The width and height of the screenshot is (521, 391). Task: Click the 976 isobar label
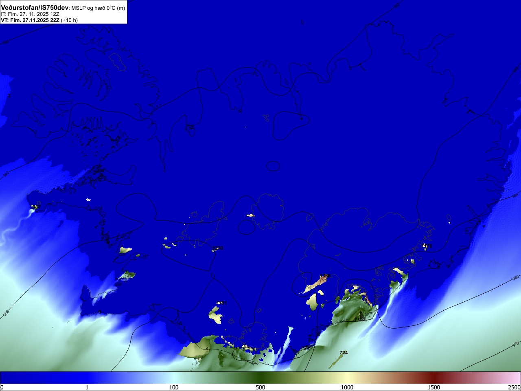tap(516, 344)
